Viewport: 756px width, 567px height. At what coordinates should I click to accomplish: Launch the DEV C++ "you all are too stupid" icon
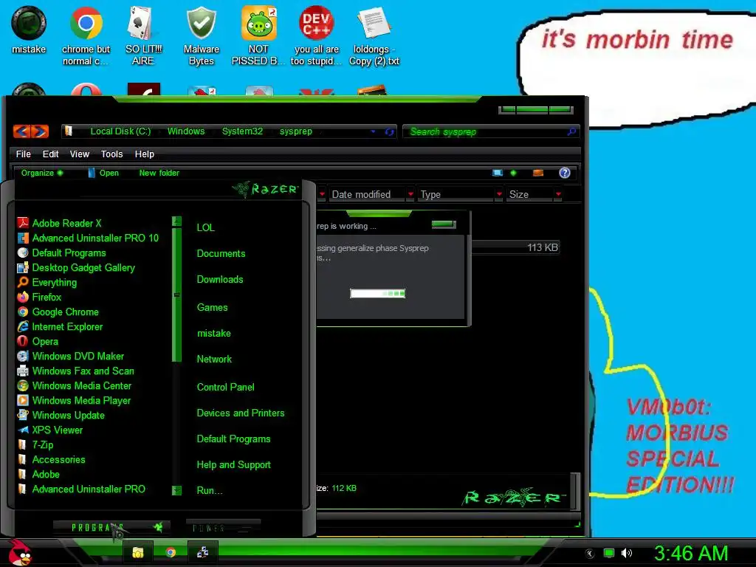pos(316,35)
